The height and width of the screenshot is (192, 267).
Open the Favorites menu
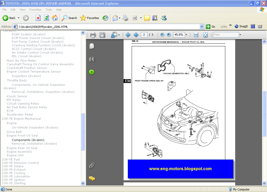click(x=35, y=10)
